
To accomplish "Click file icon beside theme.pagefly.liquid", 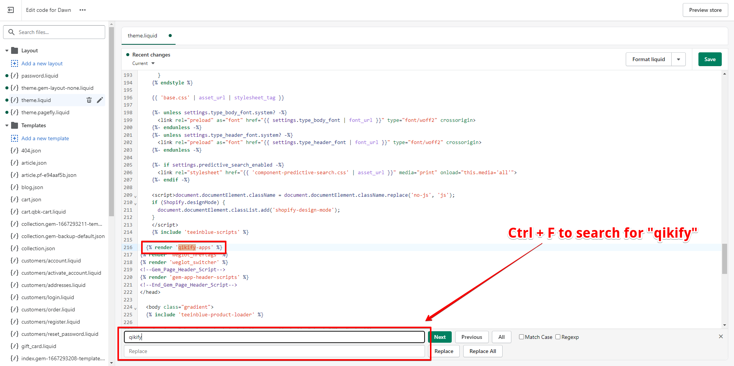I will click(x=15, y=112).
